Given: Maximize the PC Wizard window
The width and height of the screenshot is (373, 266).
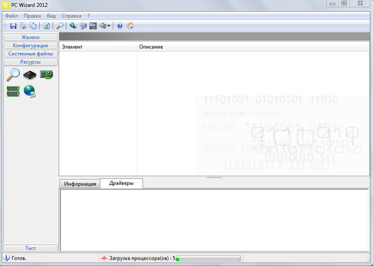Looking at the screenshot, I should click(x=344, y=3).
